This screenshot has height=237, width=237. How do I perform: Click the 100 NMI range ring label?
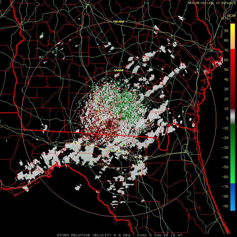[118, 22]
